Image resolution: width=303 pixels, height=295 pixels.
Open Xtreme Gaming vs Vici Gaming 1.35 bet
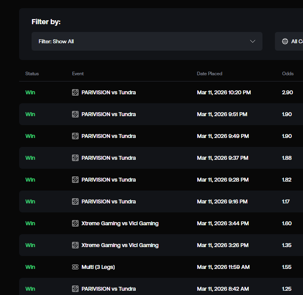(x=120, y=245)
